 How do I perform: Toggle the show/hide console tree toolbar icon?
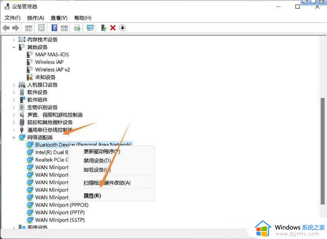point(28,28)
